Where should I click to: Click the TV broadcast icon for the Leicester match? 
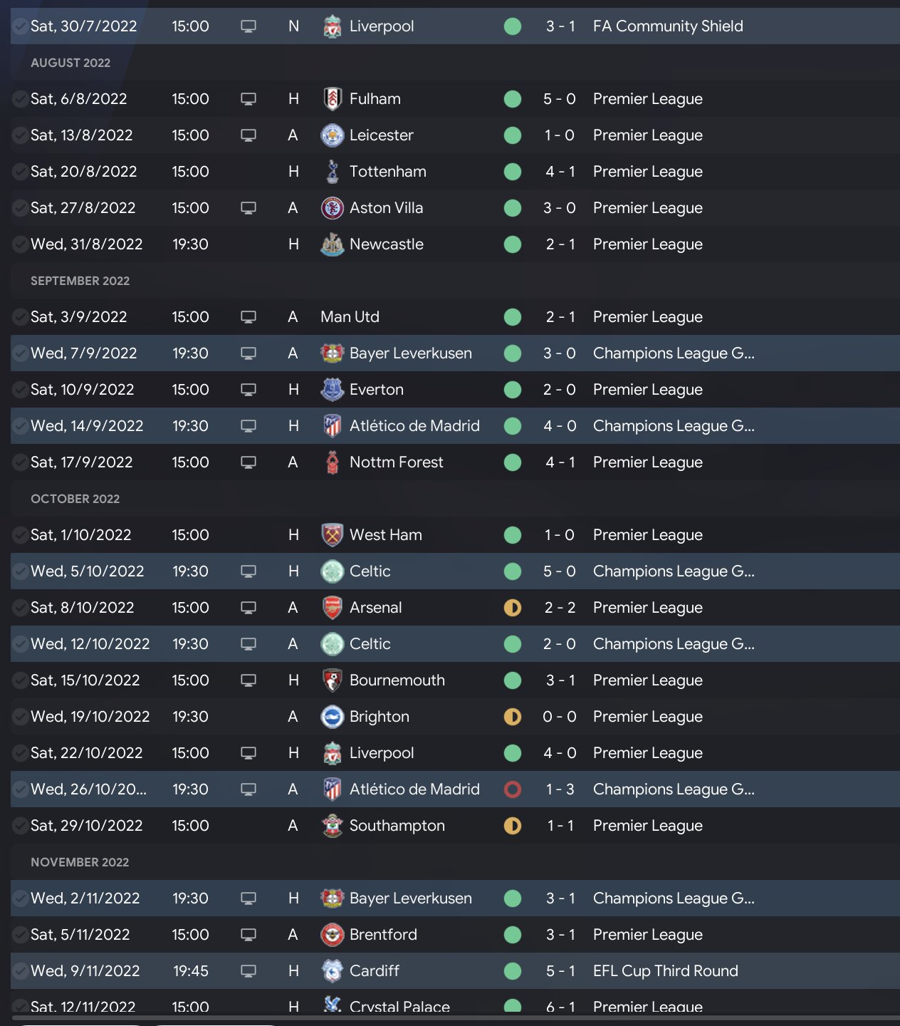[x=248, y=135]
